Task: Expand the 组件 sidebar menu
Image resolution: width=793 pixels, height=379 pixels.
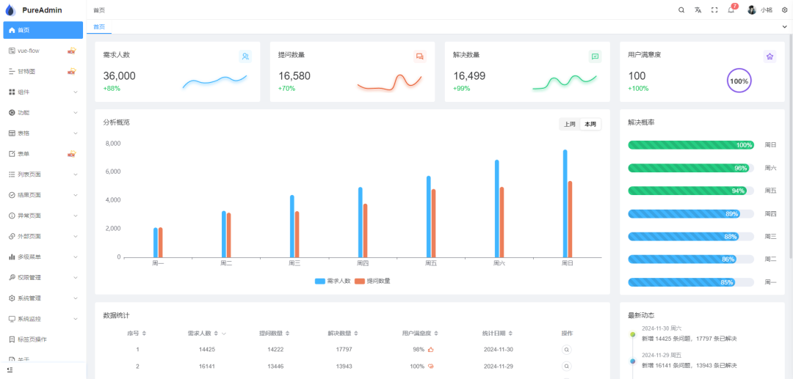Action: coord(43,92)
